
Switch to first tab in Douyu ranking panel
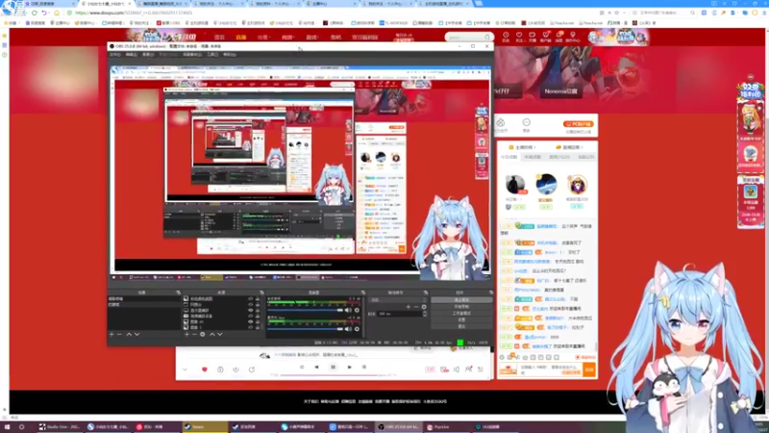(x=509, y=157)
